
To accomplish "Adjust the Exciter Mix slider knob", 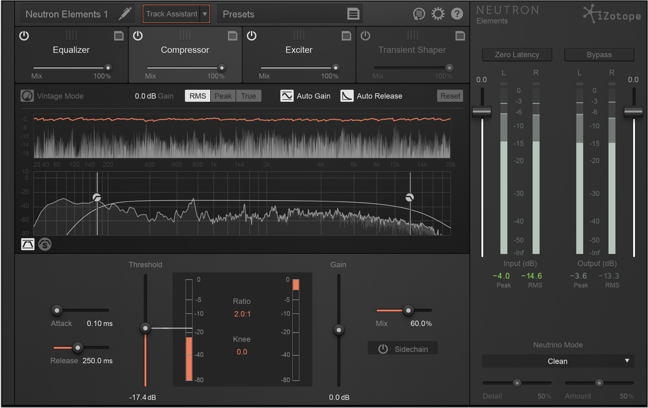I will click(335, 68).
